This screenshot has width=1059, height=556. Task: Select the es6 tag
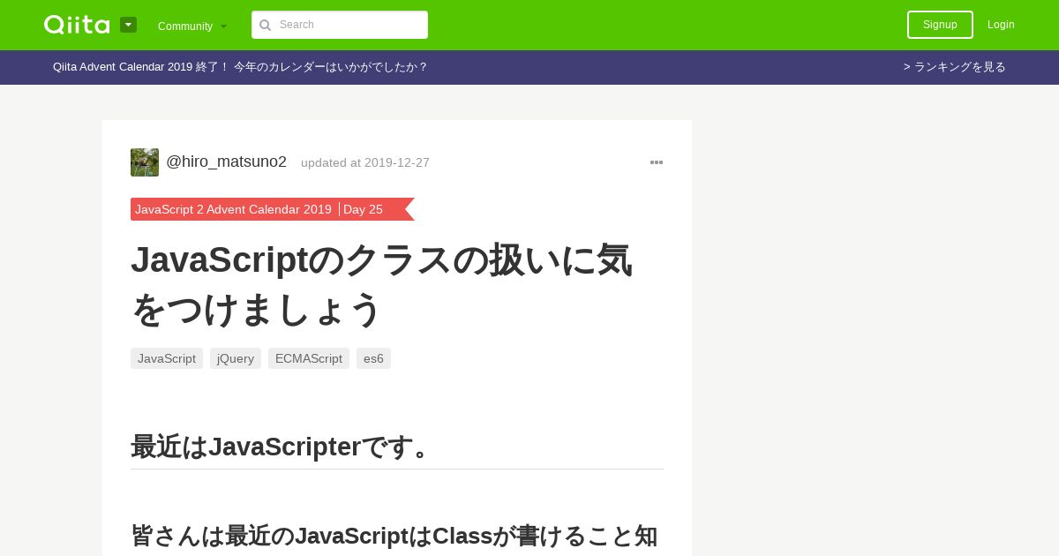(x=373, y=358)
